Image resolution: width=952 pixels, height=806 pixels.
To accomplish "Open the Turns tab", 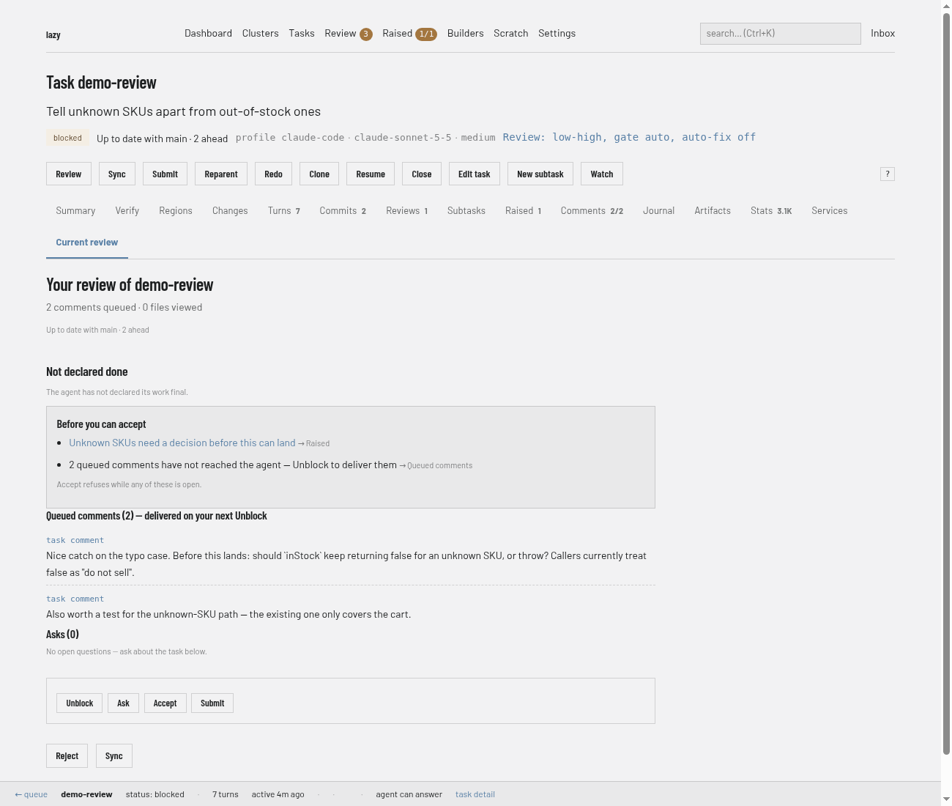I will coord(284,211).
